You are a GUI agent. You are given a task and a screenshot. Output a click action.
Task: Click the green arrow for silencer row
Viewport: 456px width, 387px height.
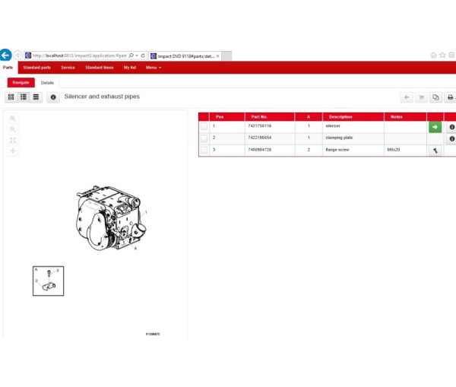435,127
